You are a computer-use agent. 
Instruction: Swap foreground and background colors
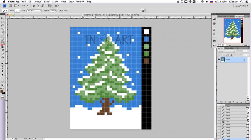pos(4,89)
